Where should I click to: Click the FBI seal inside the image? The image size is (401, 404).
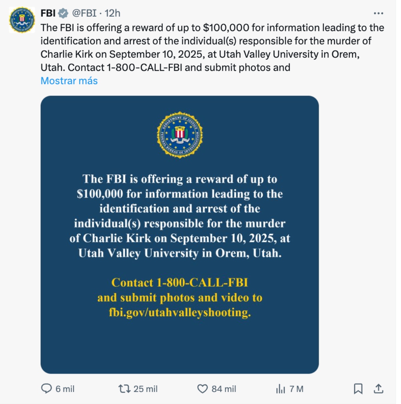(x=180, y=135)
